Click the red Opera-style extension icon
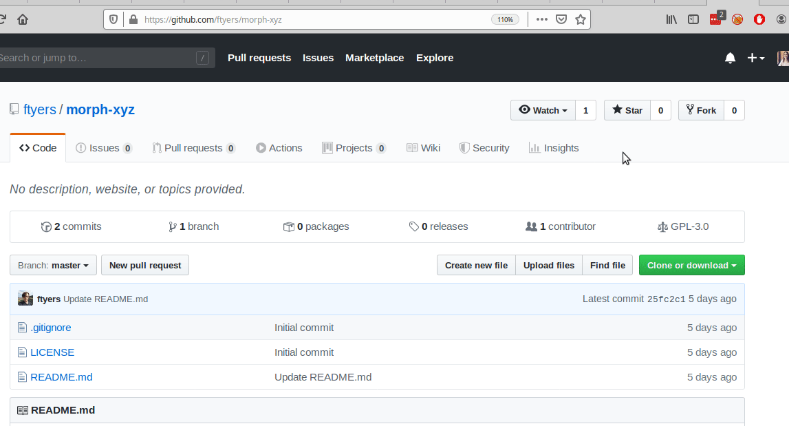 (759, 20)
